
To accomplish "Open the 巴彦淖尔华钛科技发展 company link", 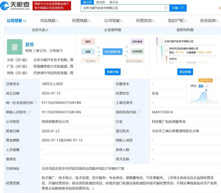I will [x=53, y=73].
